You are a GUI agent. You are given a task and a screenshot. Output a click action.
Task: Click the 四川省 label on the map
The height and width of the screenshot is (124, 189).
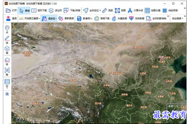[x=98, y=103]
